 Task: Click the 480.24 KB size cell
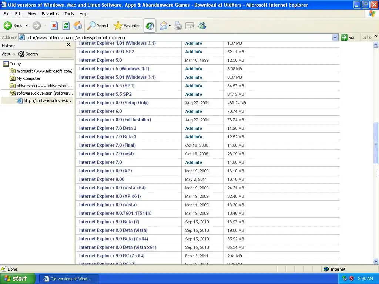point(237,103)
